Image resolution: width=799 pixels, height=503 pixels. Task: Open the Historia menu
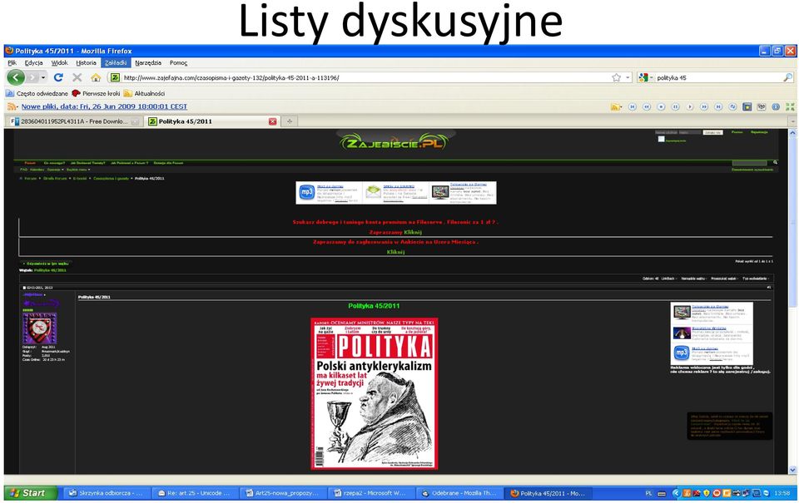[86, 62]
